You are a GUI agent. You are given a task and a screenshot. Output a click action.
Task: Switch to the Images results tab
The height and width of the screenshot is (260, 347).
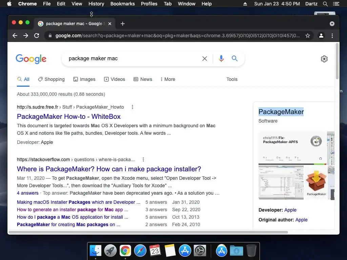(84, 79)
